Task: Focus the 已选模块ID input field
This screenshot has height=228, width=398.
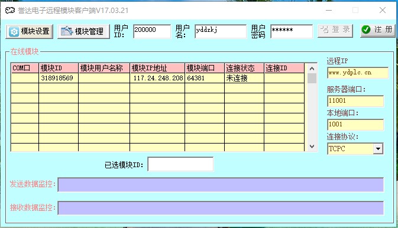Action: 180,164
